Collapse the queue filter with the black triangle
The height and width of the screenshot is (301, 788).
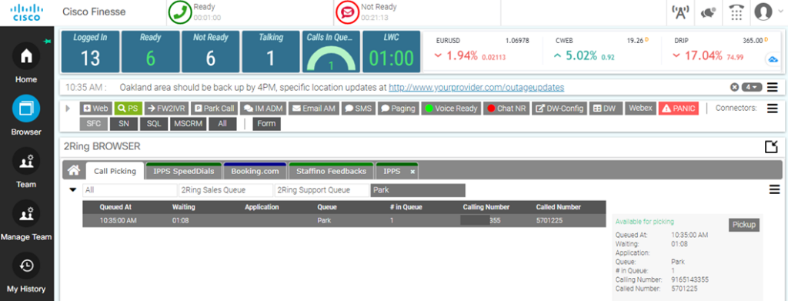click(73, 190)
